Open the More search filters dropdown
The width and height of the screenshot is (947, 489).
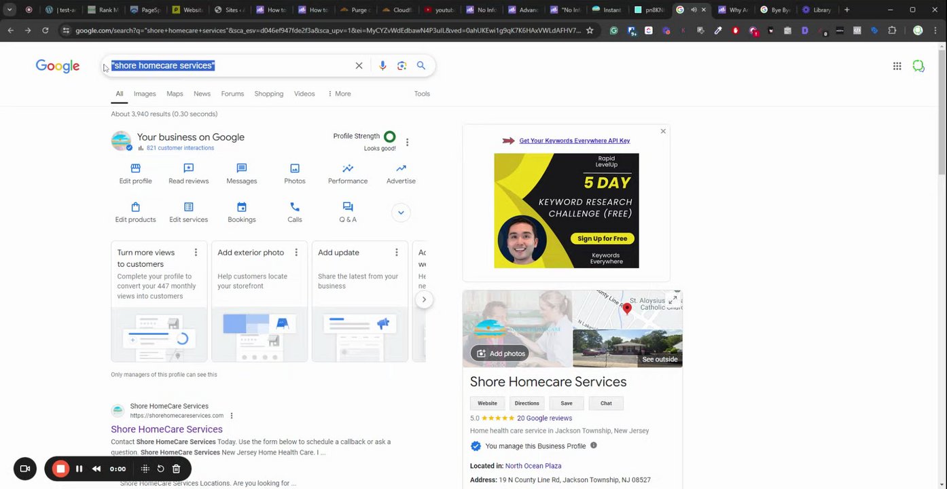[x=339, y=94]
